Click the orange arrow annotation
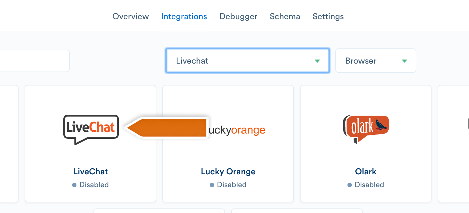Viewport: 469px width, 213px height. tap(167, 128)
